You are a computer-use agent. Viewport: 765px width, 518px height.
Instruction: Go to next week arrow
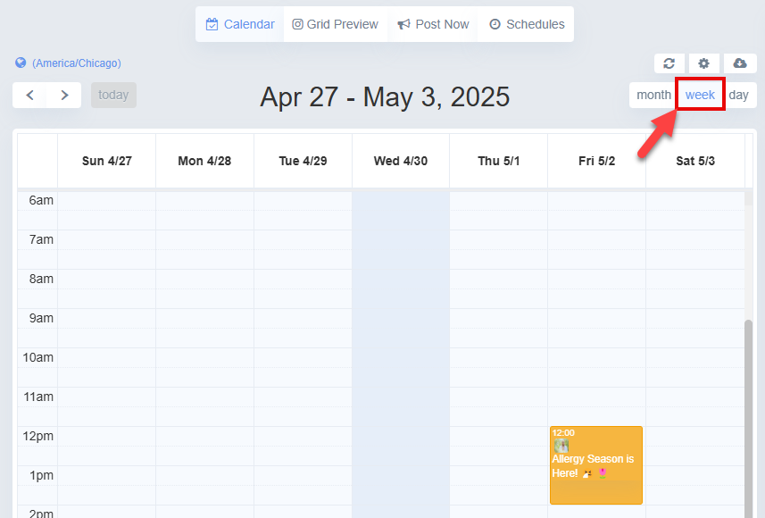64,96
